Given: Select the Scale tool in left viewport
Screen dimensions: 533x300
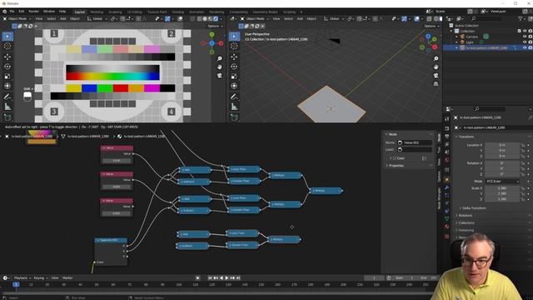Looking at the screenshot, I should tap(7, 76).
